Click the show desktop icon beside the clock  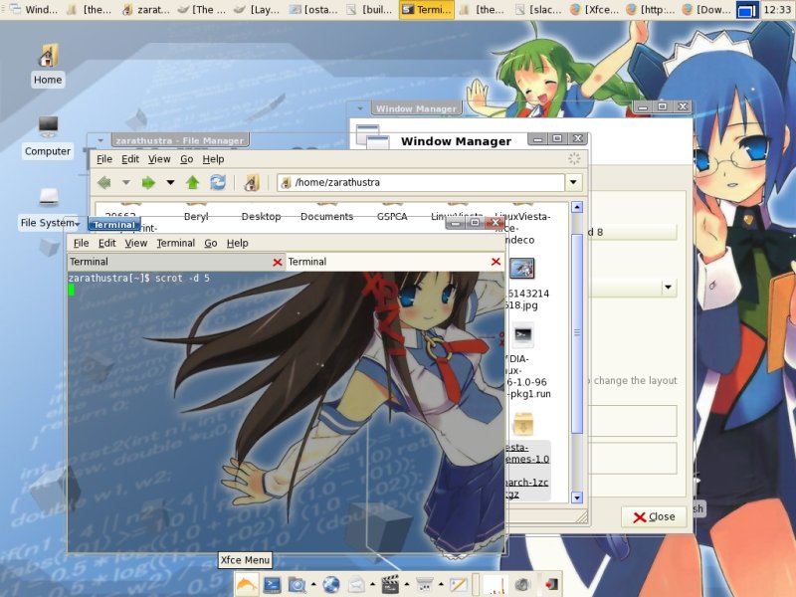747,9
